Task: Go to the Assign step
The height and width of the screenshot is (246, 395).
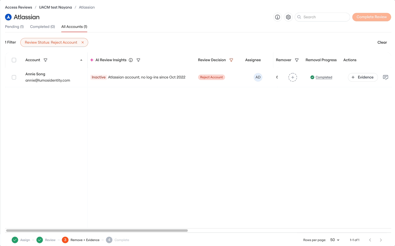Action: [x=21, y=240]
